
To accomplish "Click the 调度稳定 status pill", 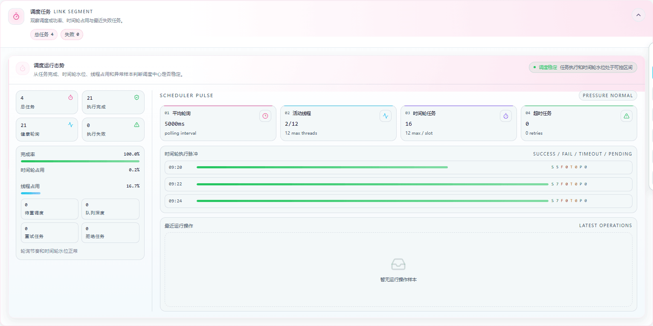I will point(583,67).
